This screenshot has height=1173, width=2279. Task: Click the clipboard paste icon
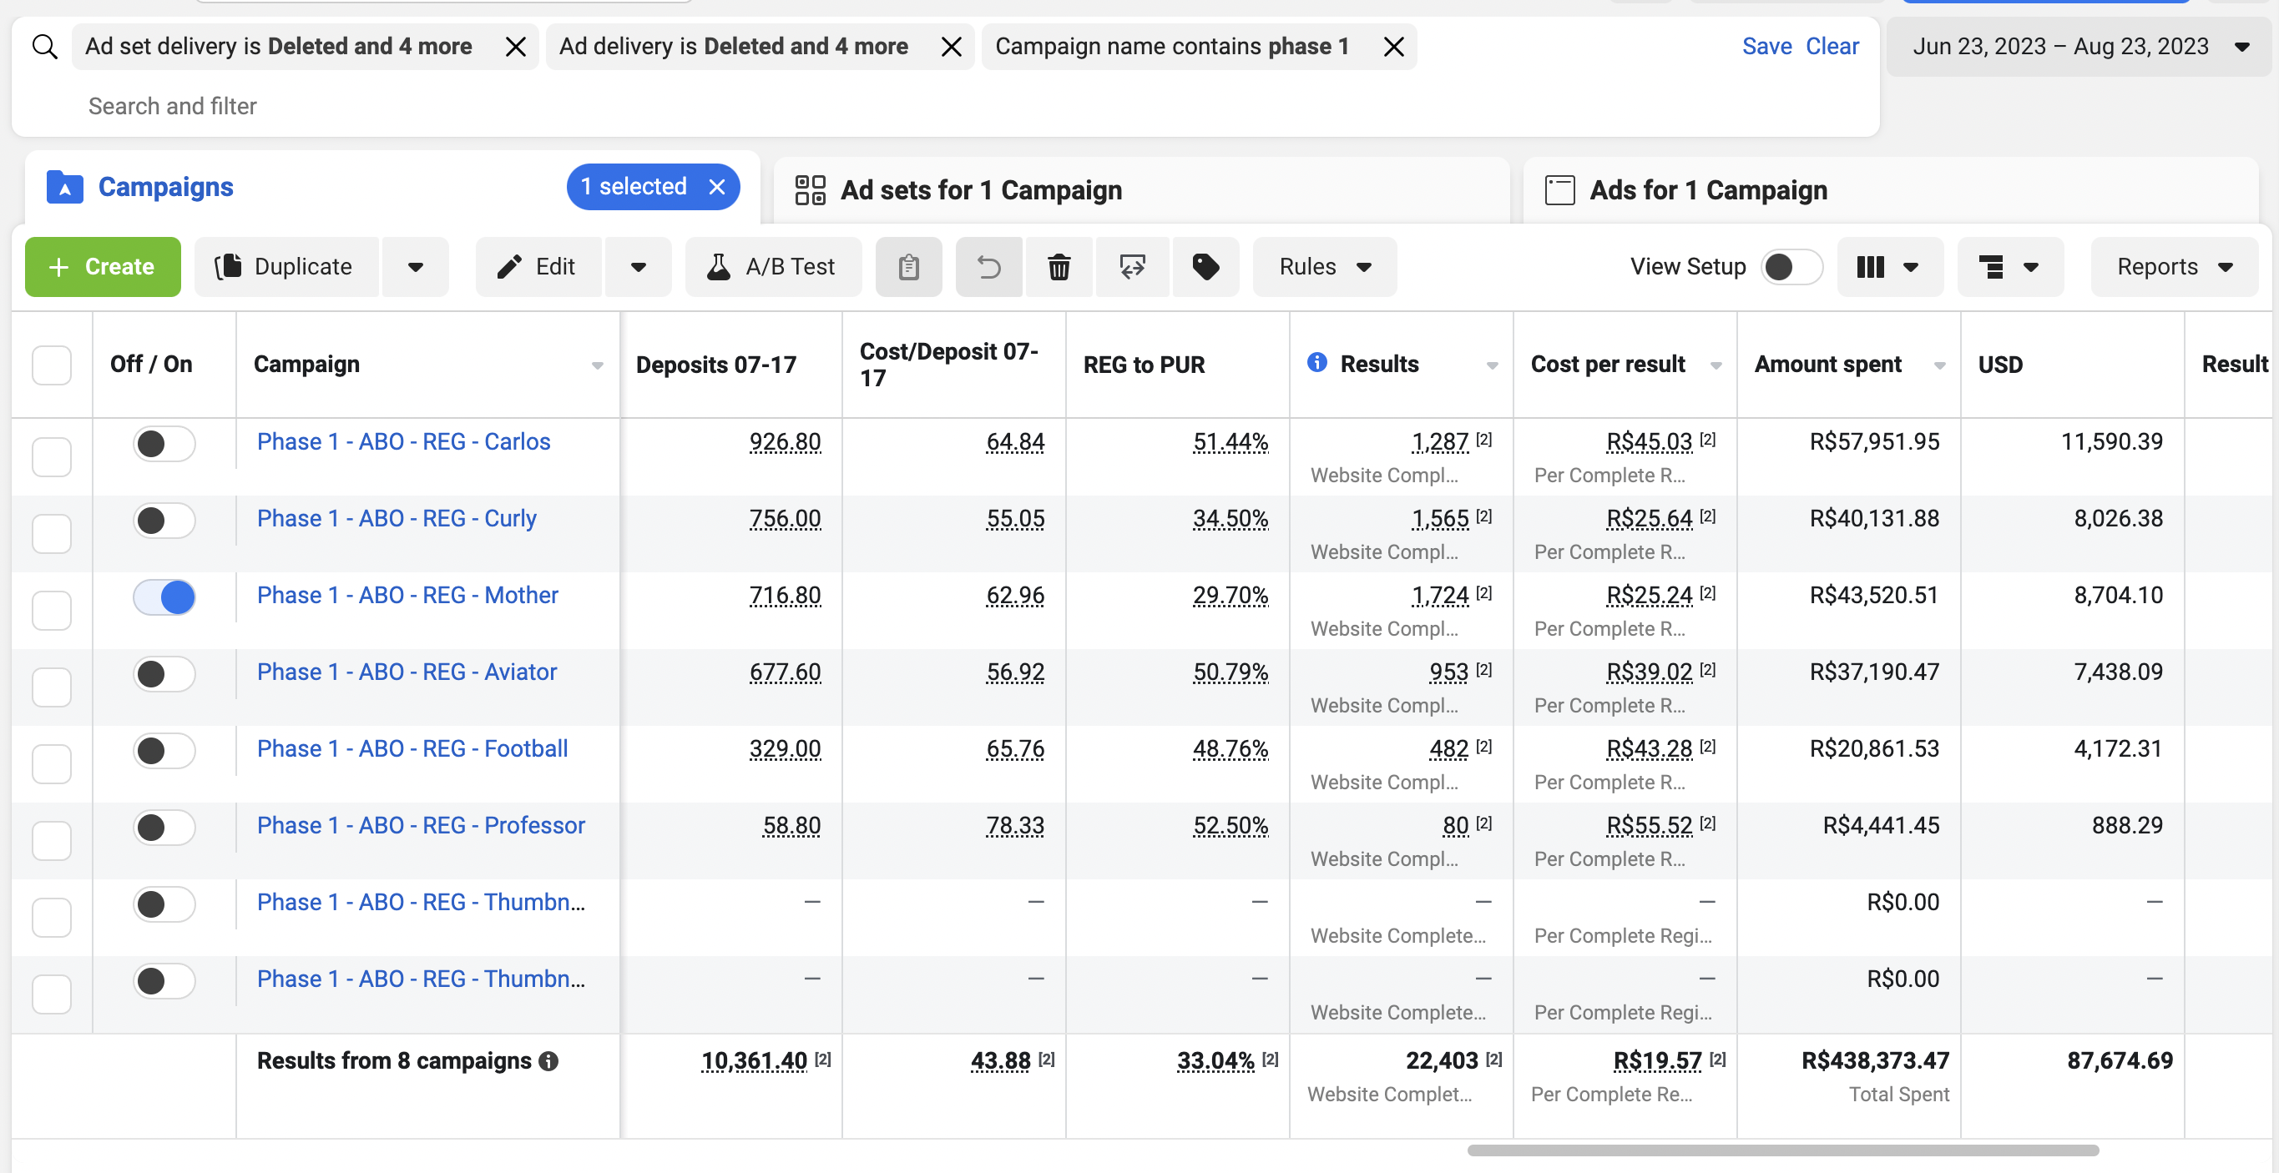(908, 267)
